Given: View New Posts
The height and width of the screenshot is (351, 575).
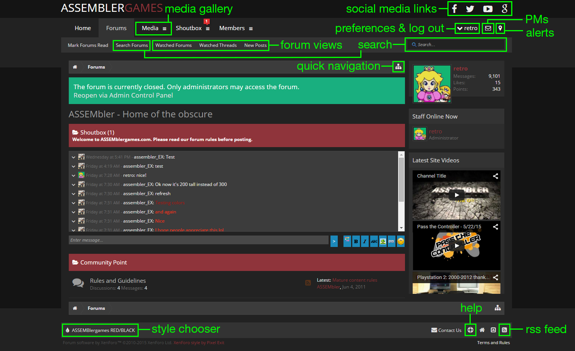Looking at the screenshot, I should click(x=256, y=45).
